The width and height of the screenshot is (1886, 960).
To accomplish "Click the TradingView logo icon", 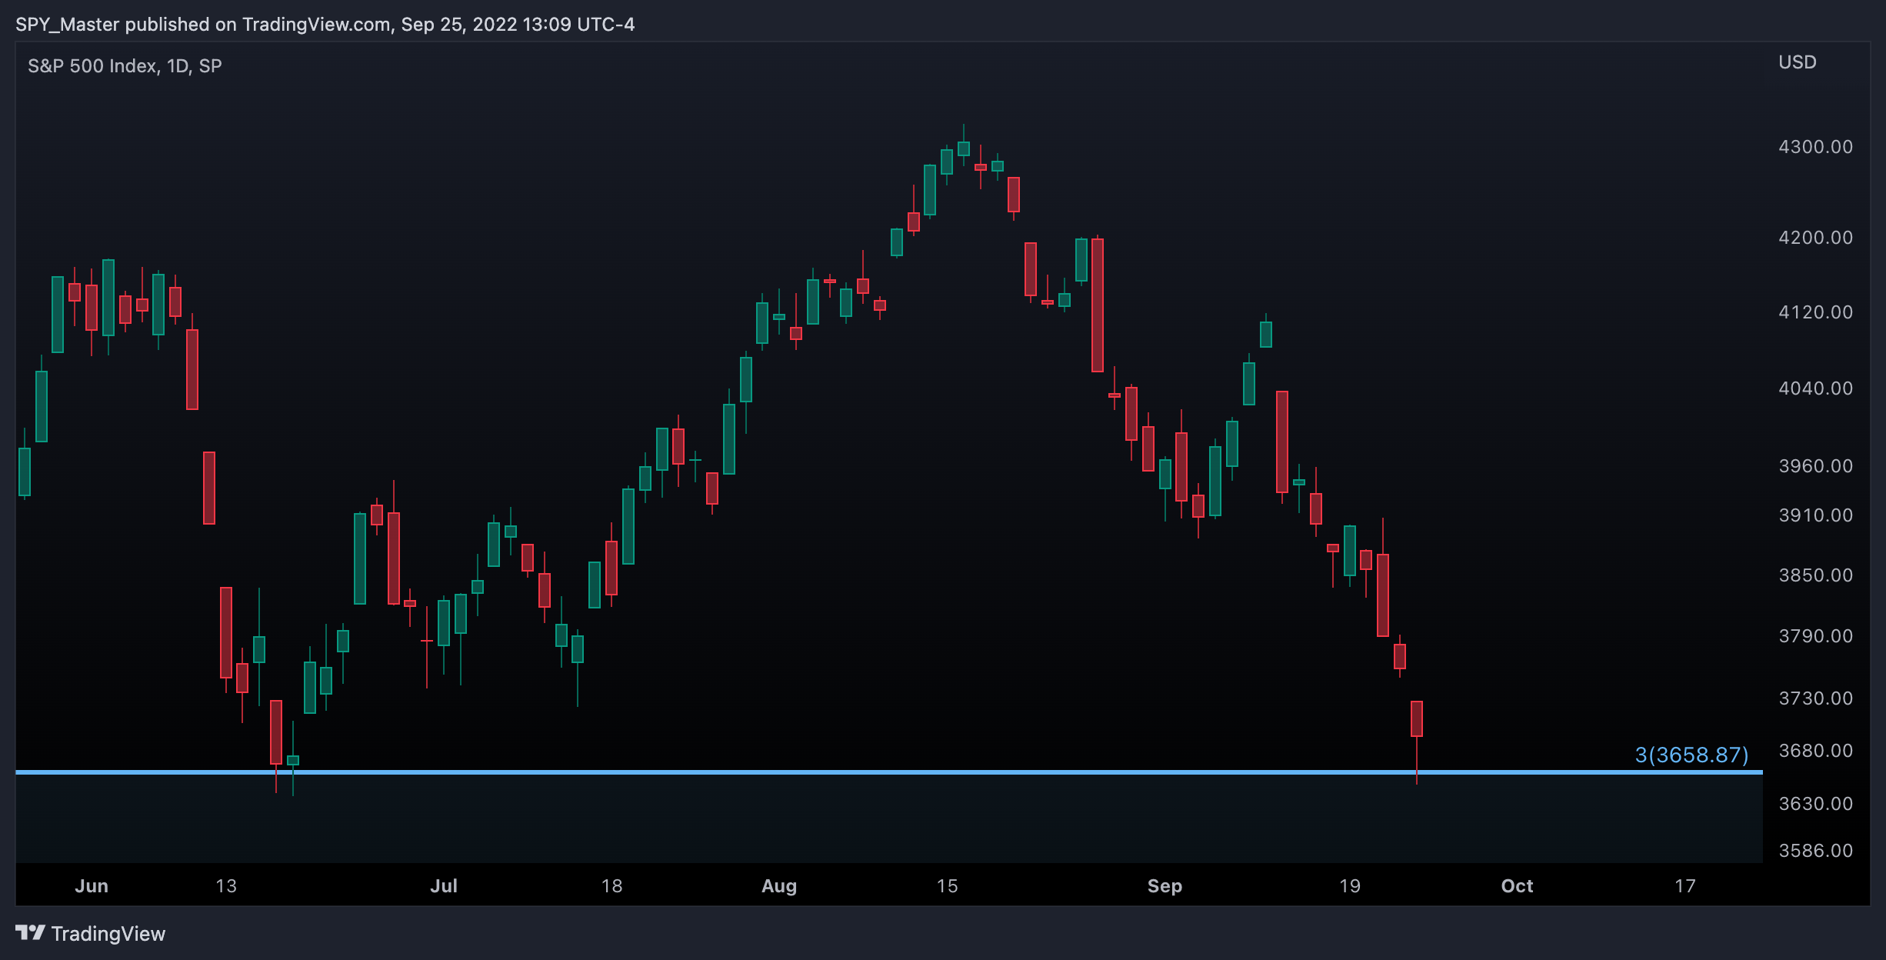I will 30,933.
